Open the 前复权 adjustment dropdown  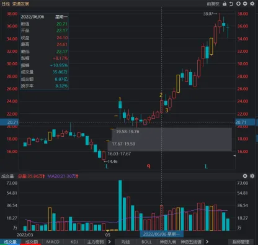click(213, 4)
